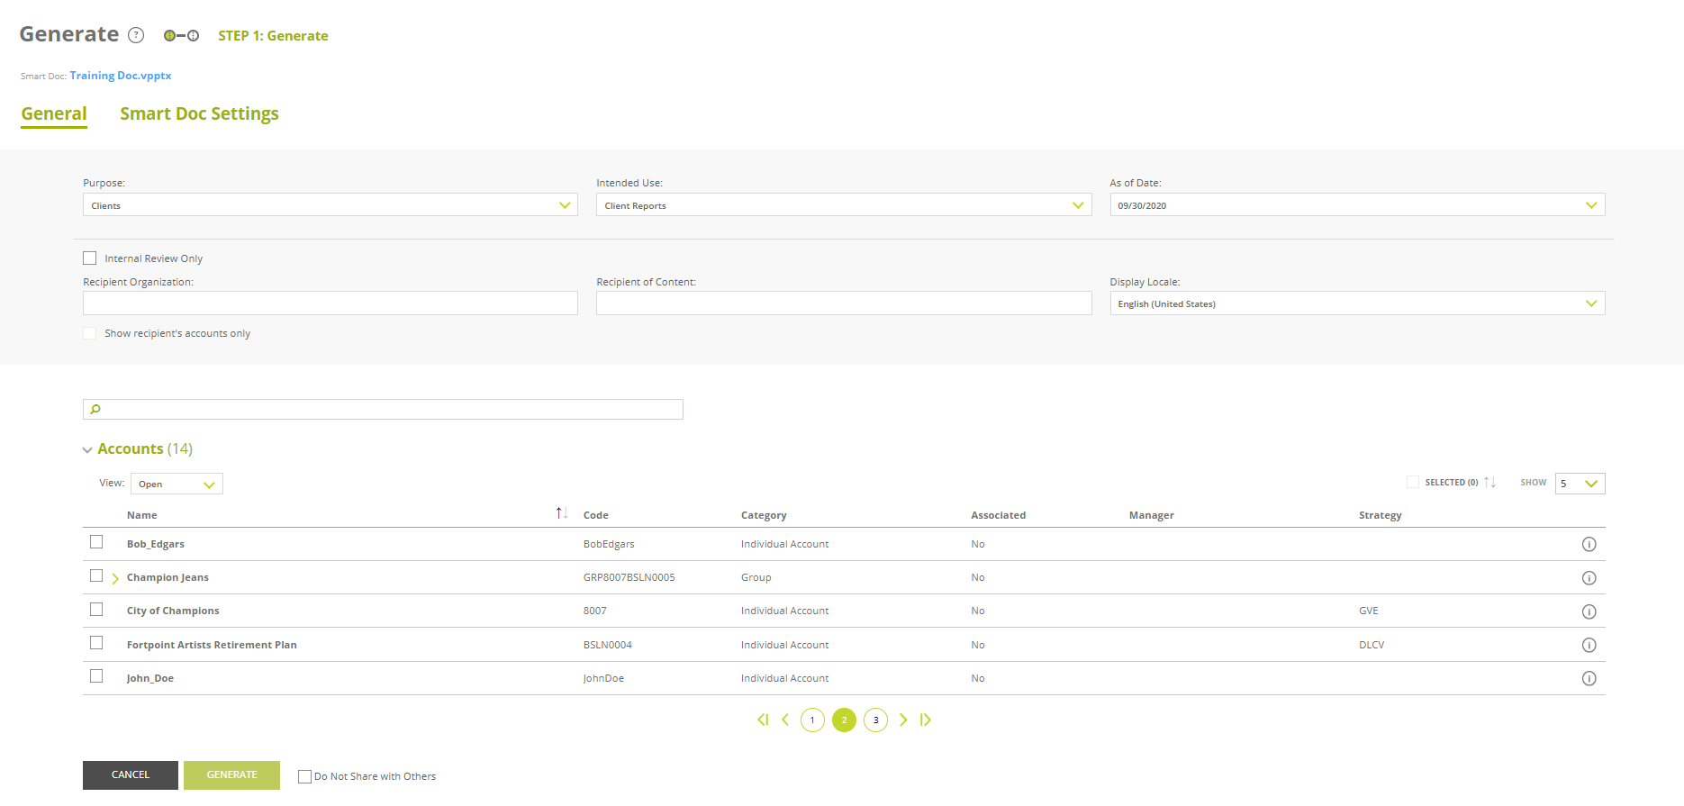The height and width of the screenshot is (806, 1684).
Task: Jump to the last page of accounts
Action: (x=926, y=720)
